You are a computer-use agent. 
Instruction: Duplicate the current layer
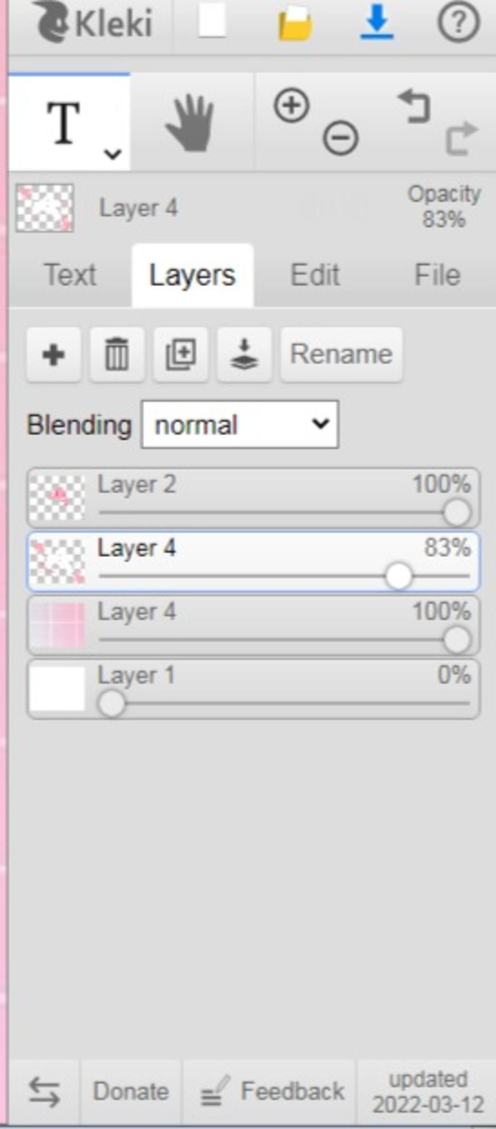coord(181,355)
